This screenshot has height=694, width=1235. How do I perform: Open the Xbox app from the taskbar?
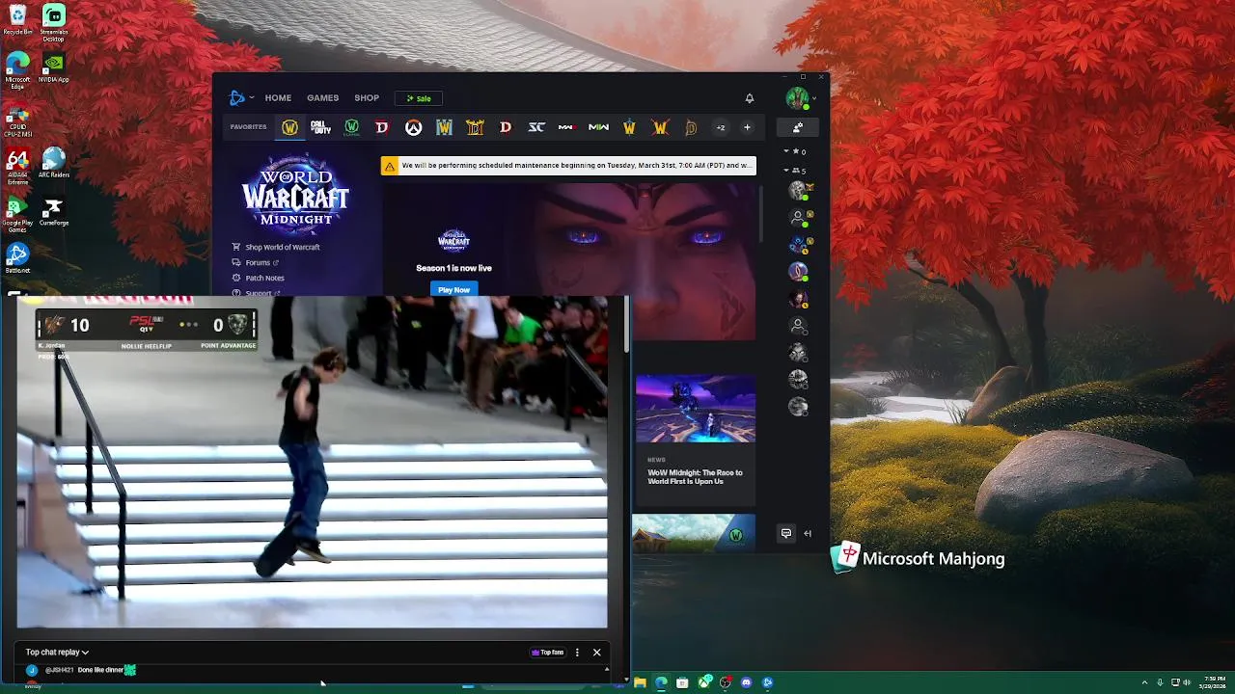704,682
